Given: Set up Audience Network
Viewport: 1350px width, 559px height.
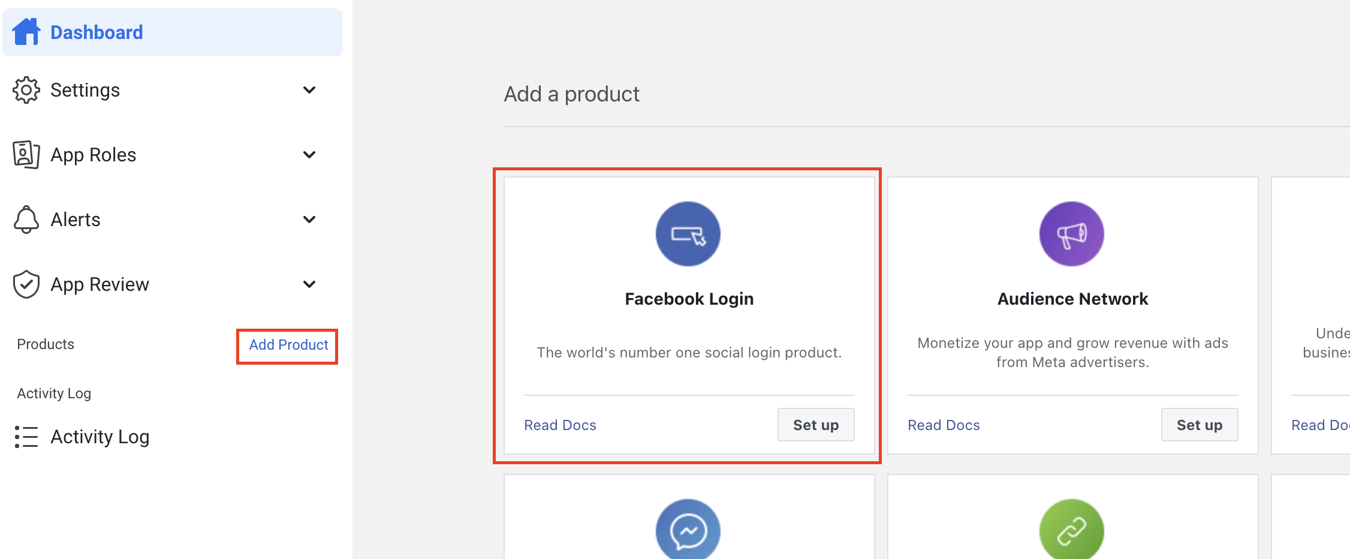Looking at the screenshot, I should click(x=1200, y=425).
